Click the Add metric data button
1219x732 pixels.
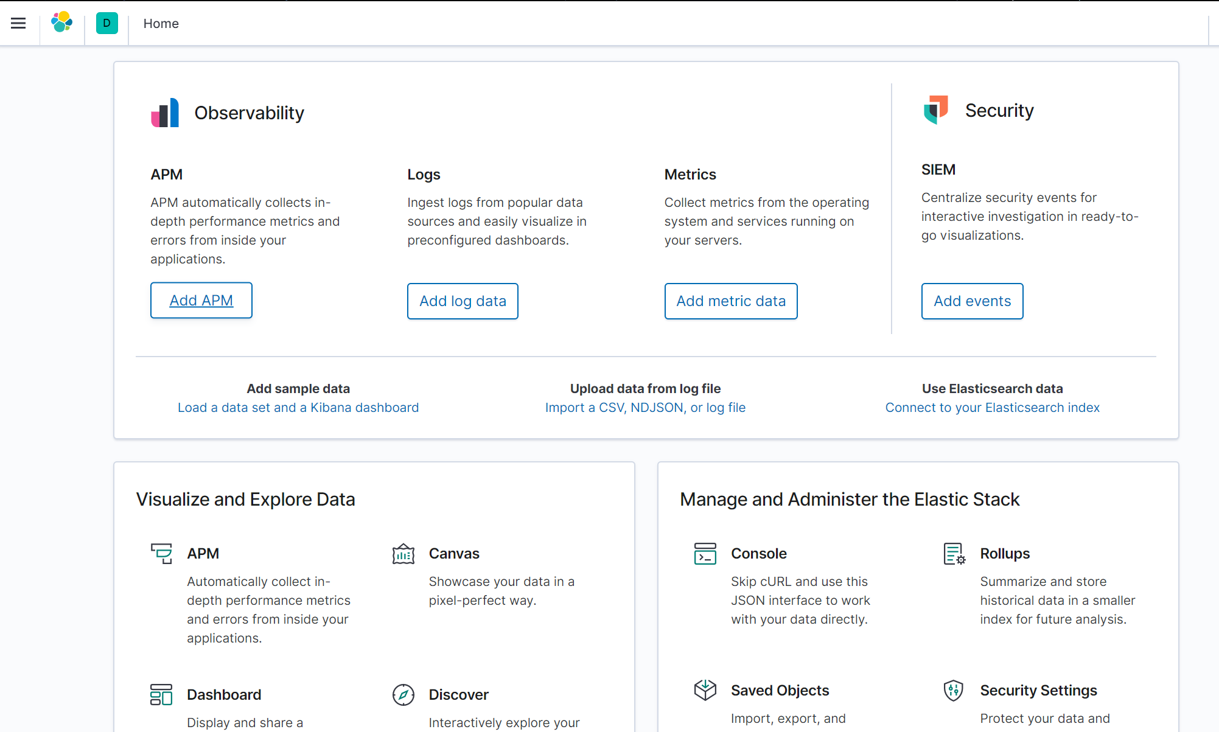730,301
